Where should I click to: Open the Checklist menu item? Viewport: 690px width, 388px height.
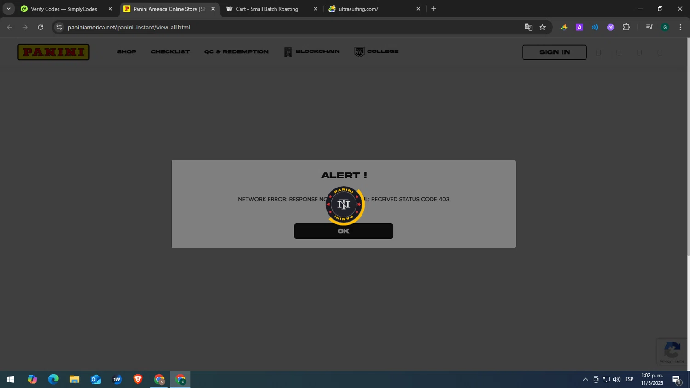170,52
